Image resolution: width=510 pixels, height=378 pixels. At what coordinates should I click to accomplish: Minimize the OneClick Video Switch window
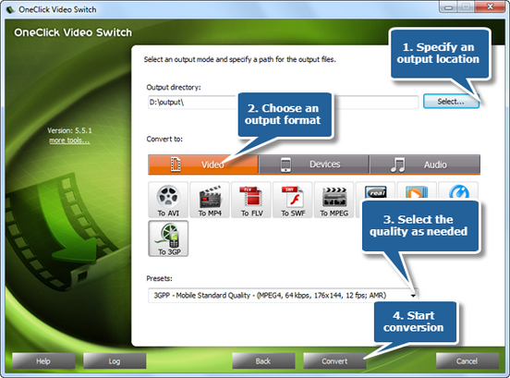pyautogui.click(x=448, y=7)
